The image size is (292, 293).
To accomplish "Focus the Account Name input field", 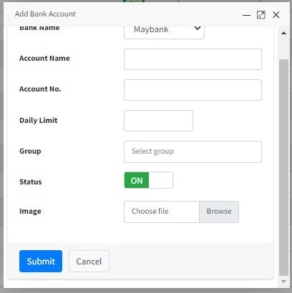I will pyautogui.click(x=193, y=59).
